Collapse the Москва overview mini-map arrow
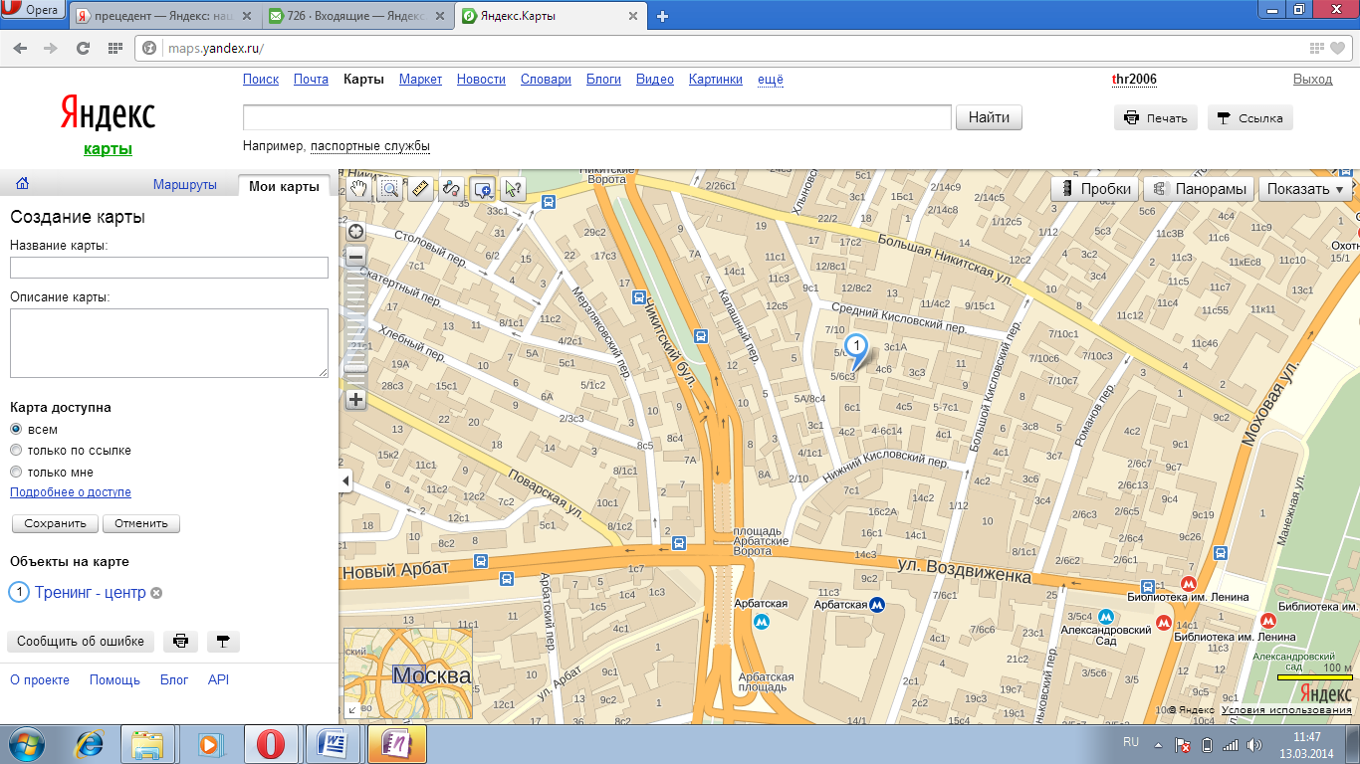 coord(351,709)
